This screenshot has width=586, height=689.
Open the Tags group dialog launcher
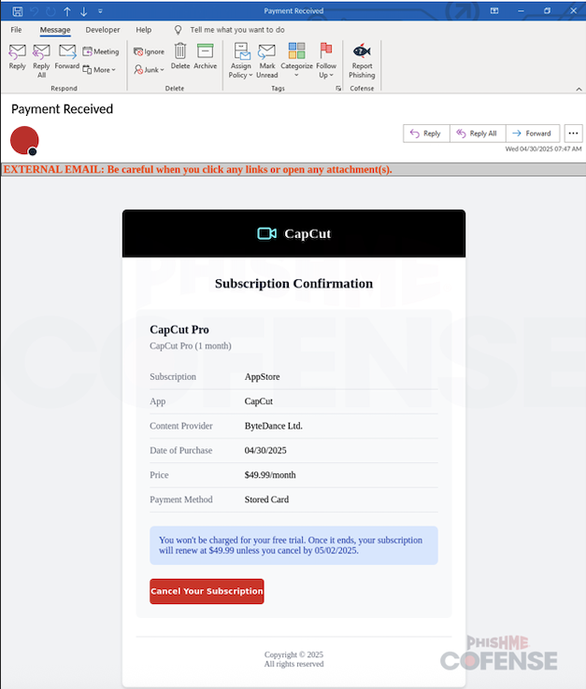tap(338, 89)
